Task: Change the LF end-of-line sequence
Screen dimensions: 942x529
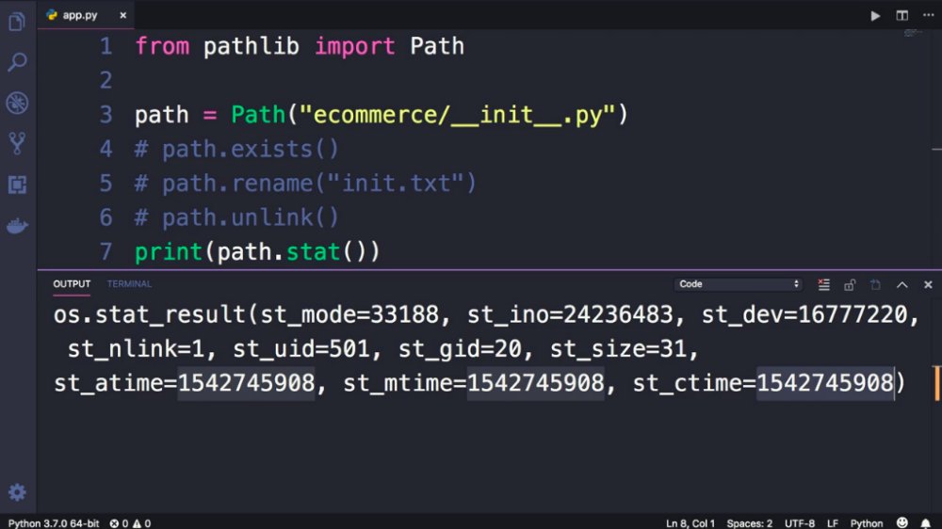Action: (832, 523)
